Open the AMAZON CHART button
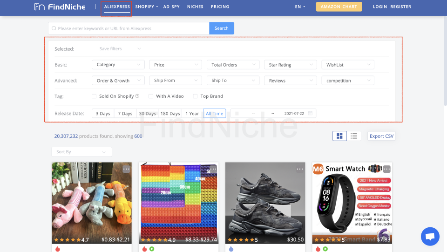 339,7
